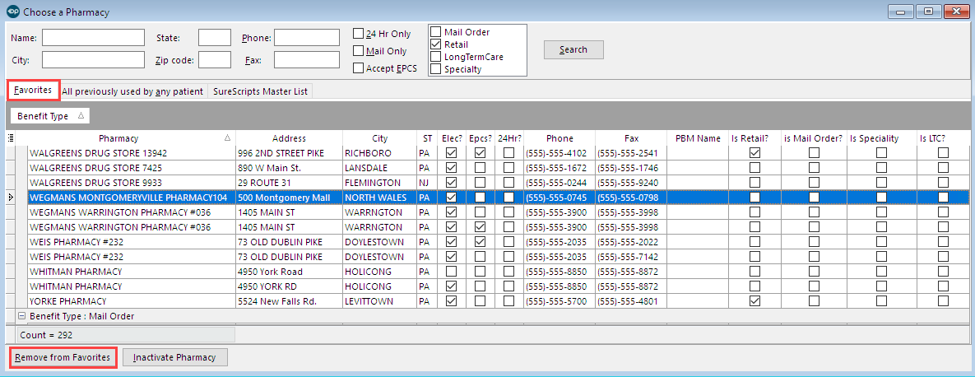
Task: Click the LEVITTOWN city cell
Action: (x=379, y=301)
